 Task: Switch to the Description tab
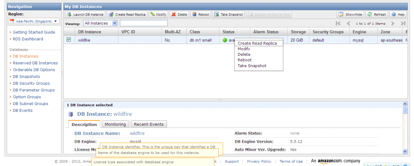(84, 124)
